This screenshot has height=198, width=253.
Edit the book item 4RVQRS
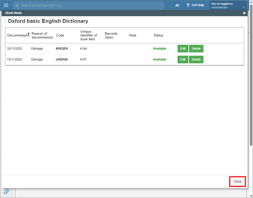pos(183,49)
